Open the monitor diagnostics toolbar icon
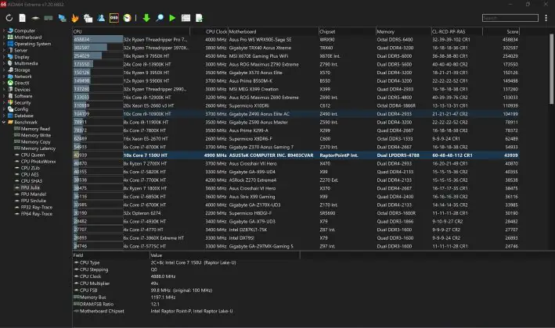The width and height of the screenshot is (555, 328). tap(62, 18)
